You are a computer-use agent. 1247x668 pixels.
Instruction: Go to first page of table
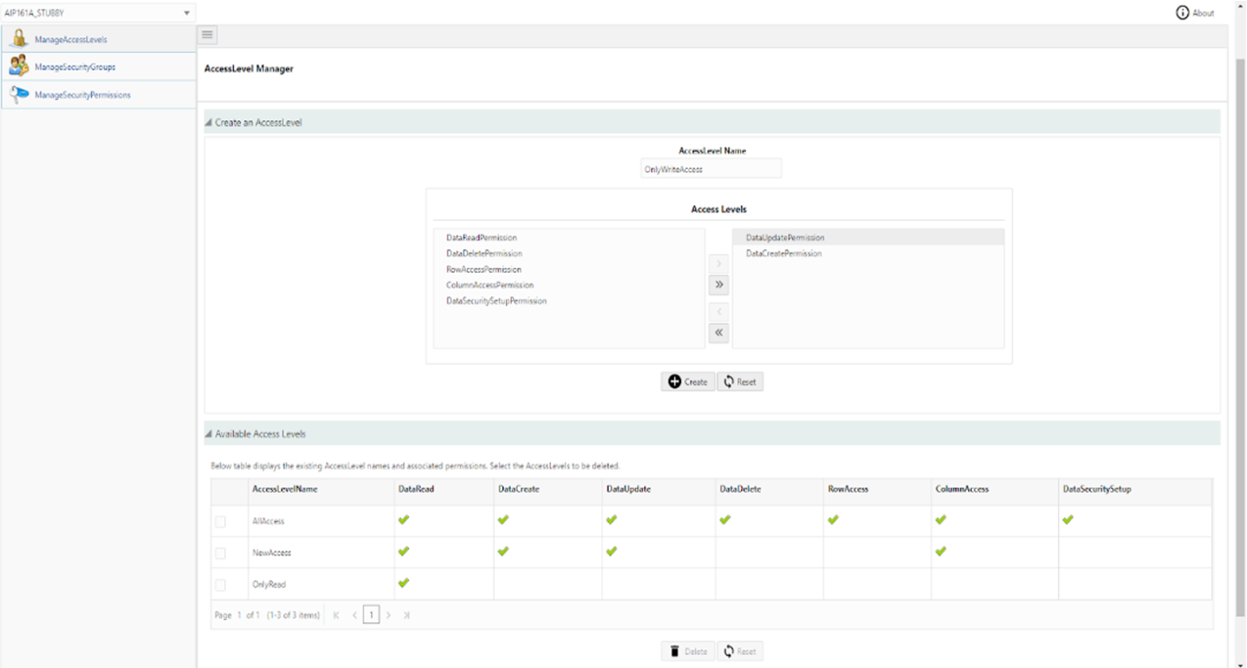[336, 615]
